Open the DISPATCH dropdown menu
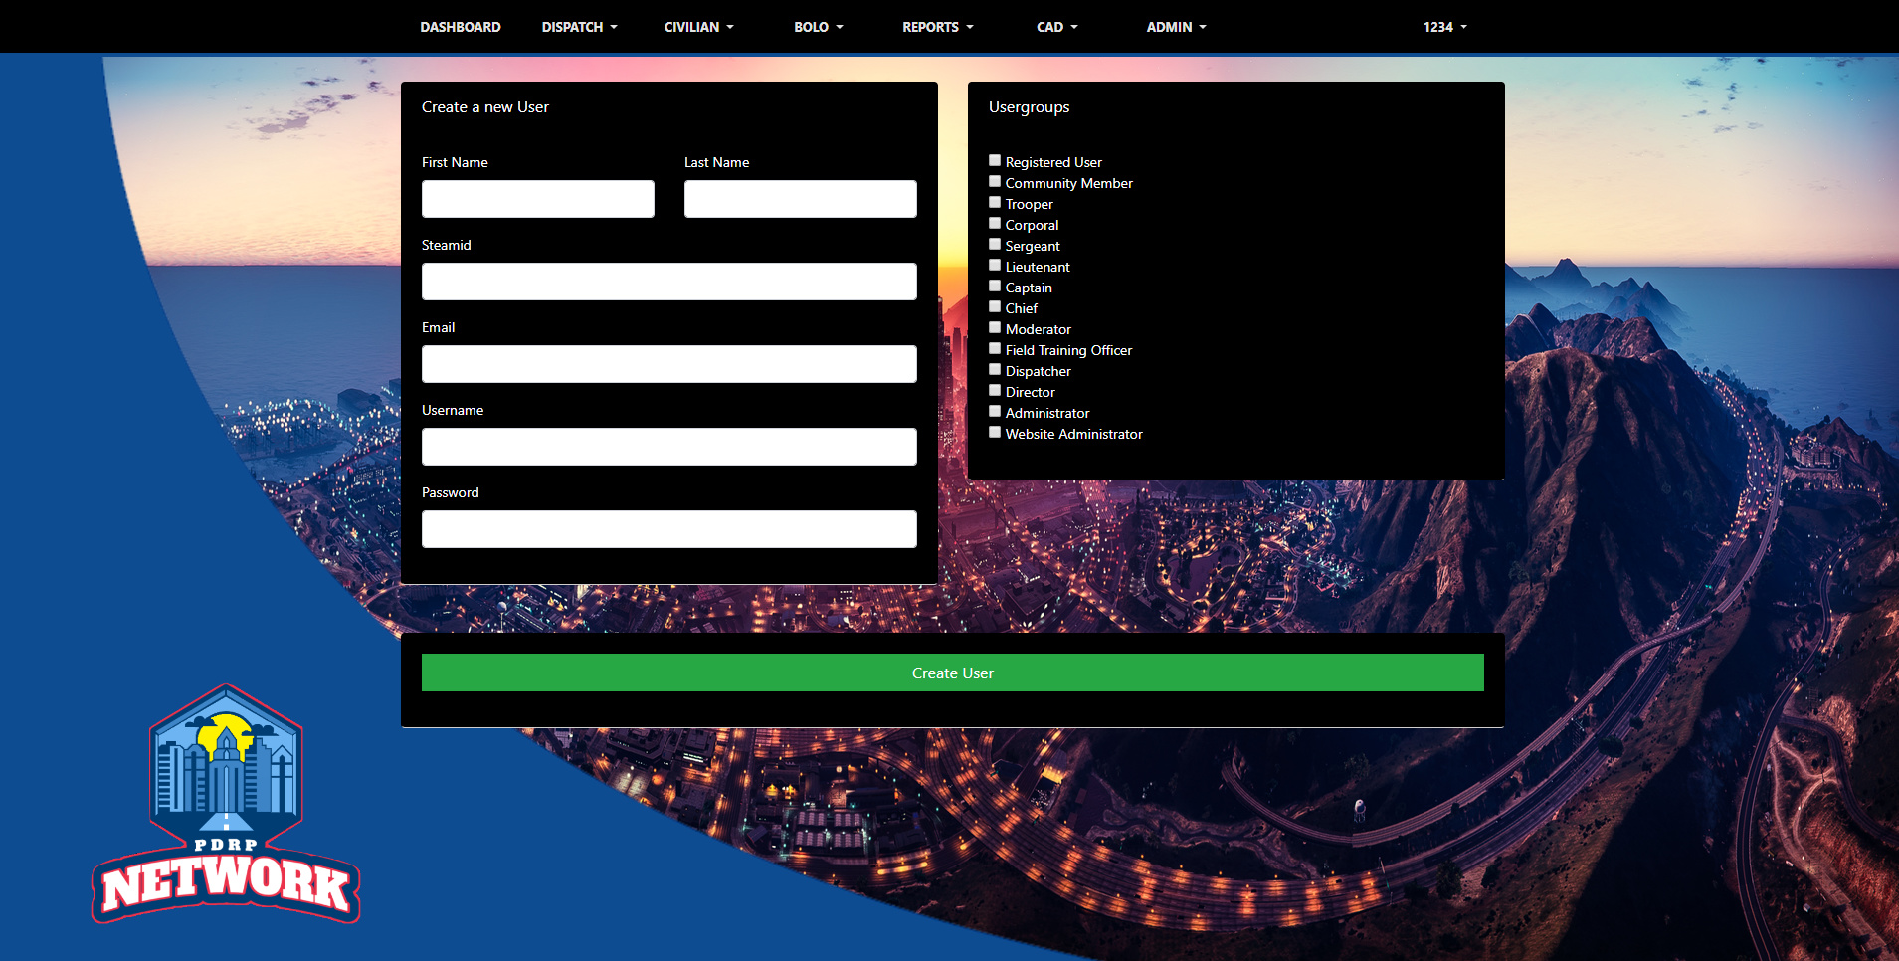1899x961 pixels. 579,27
